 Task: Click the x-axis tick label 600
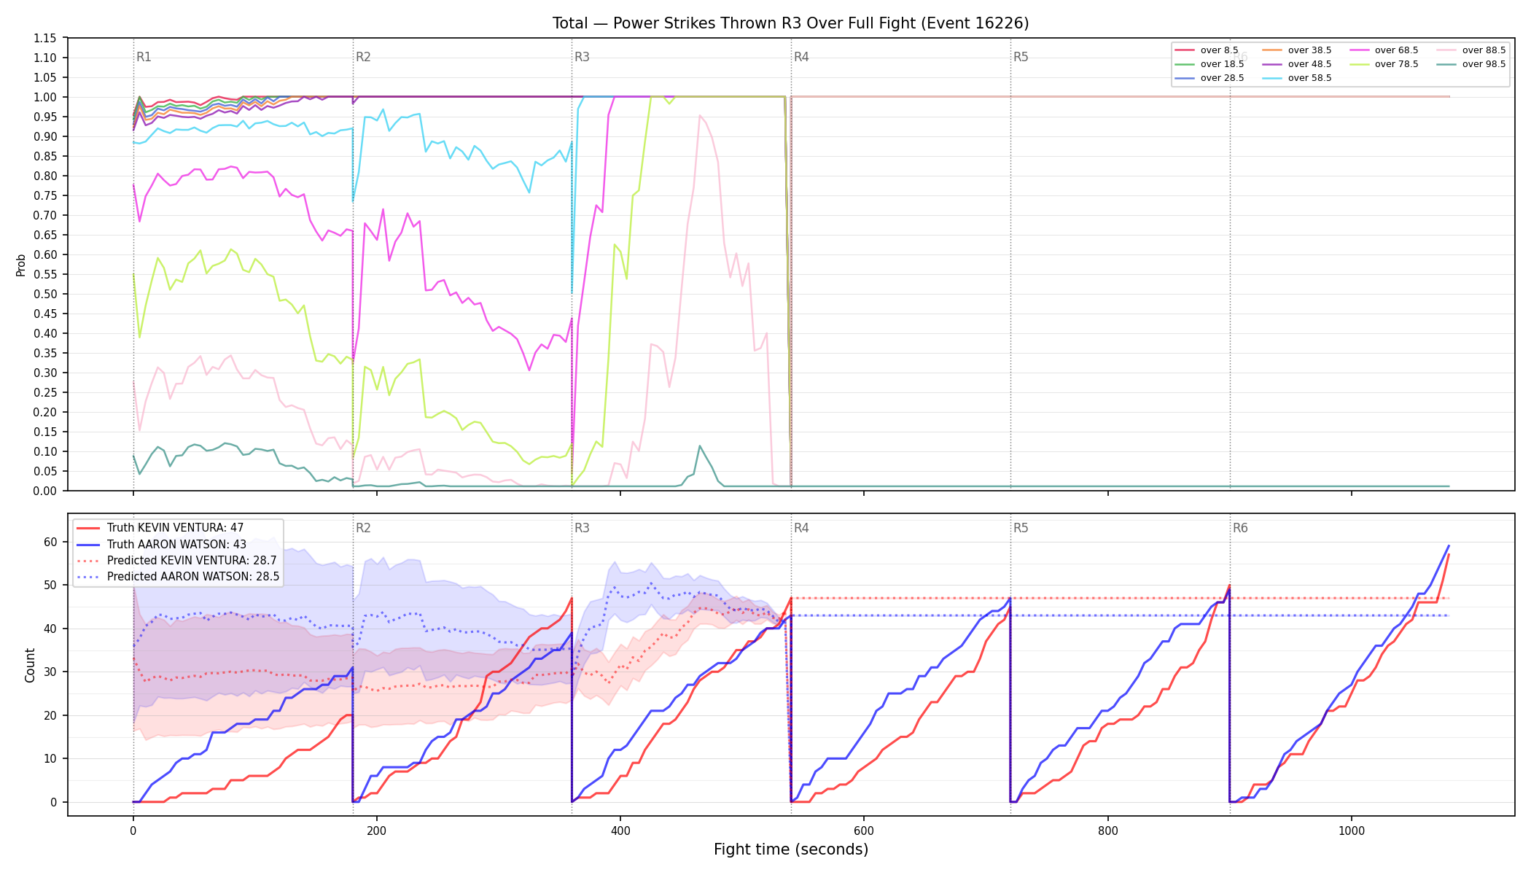point(864,831)
